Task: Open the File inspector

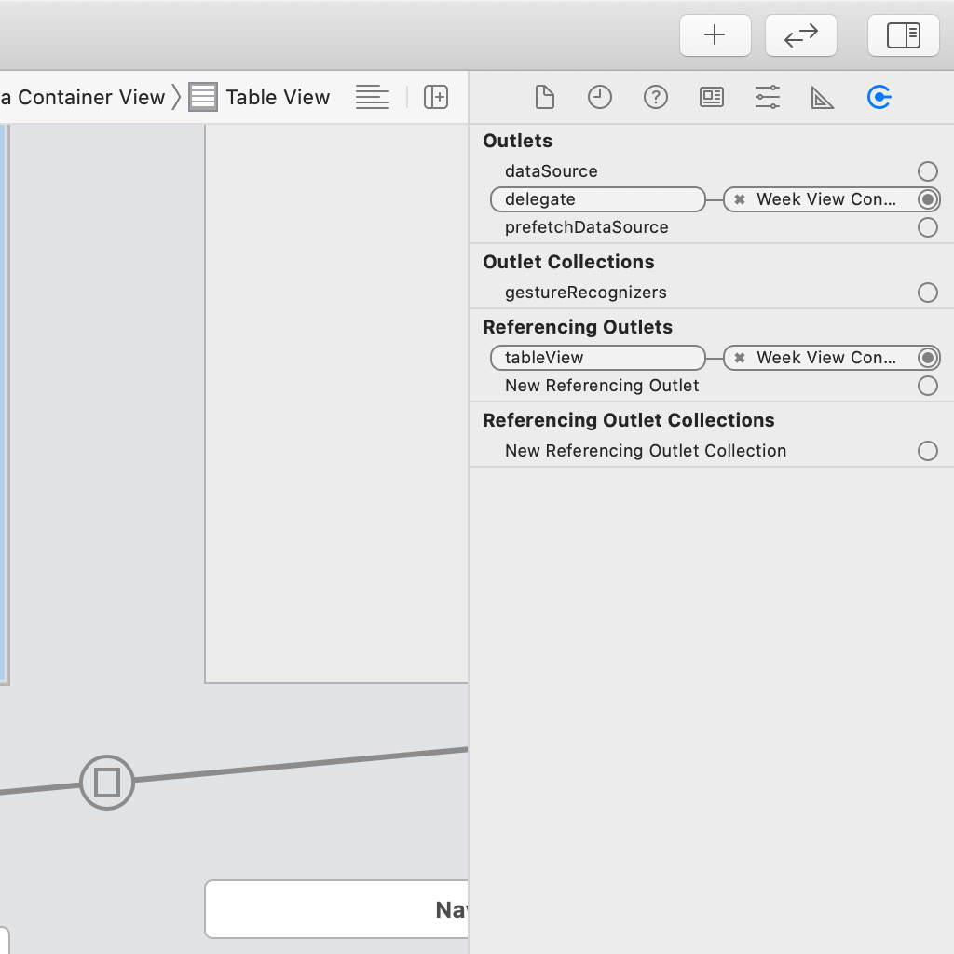Action: point(544,97)
